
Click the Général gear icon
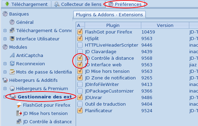[x=12, y=22]
